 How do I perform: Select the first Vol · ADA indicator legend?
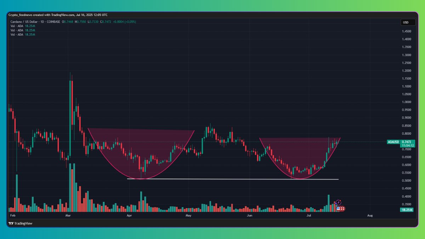pos(18,26)
